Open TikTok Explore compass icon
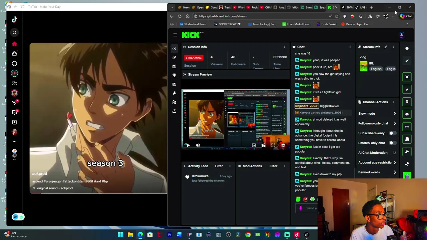 point(14,63)
